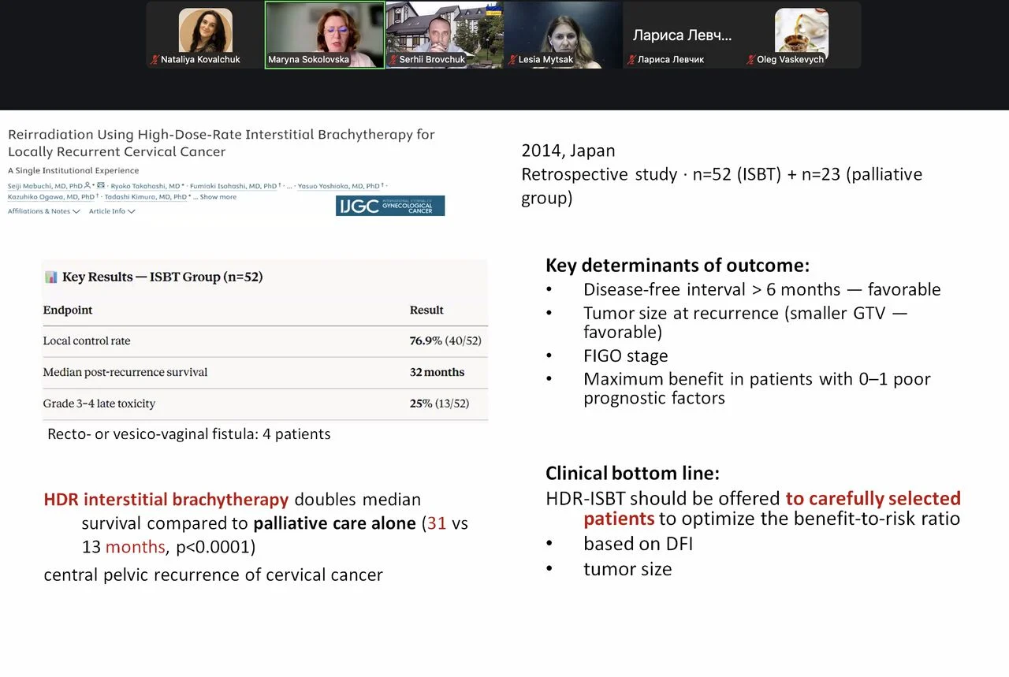Click the Key determinants of outcome heading

click(x=678, y=265)
